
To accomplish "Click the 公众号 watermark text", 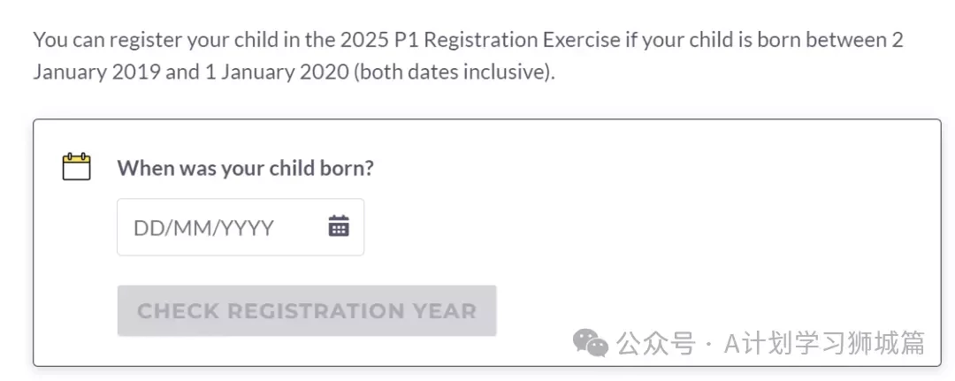I will (655, 343).
